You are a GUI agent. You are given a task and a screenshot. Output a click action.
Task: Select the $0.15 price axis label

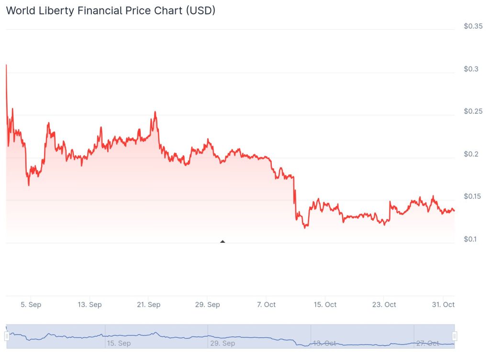pyautogui.click(x=473, y=196)
